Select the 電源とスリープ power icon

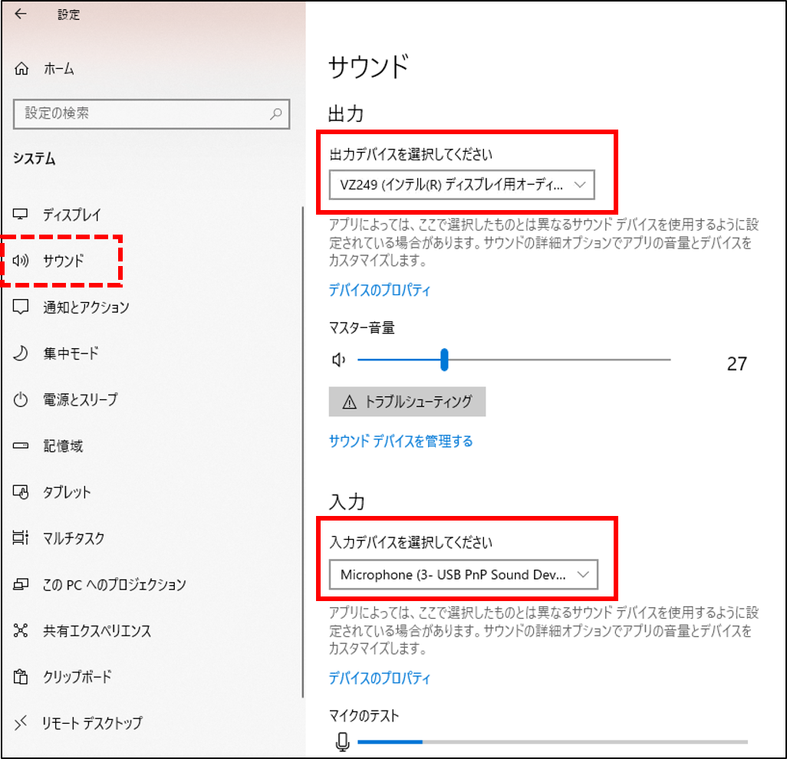point(26,399)
